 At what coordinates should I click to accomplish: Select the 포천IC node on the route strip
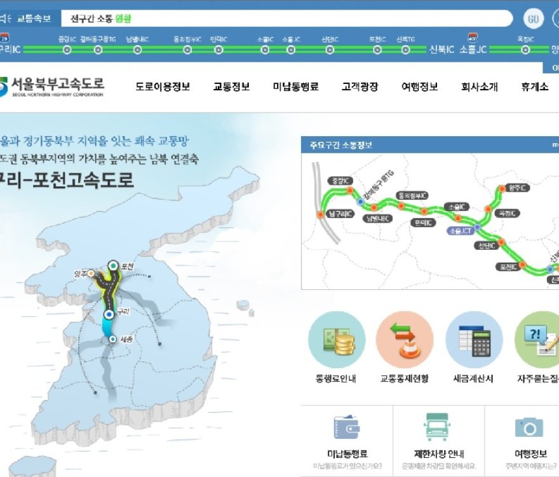(377, 50)
